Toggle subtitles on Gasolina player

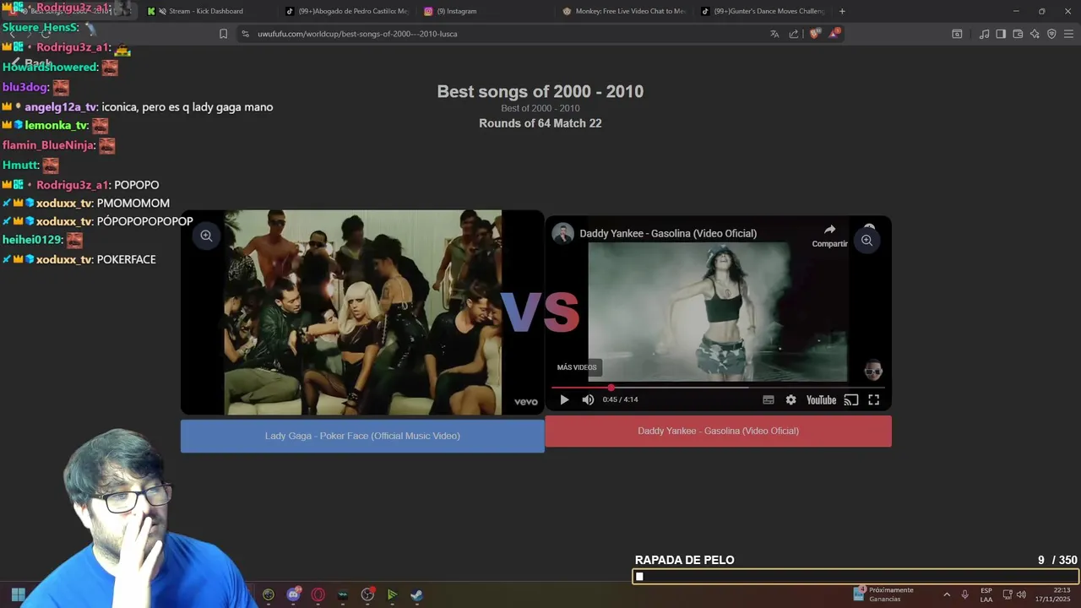pos(769,400)
